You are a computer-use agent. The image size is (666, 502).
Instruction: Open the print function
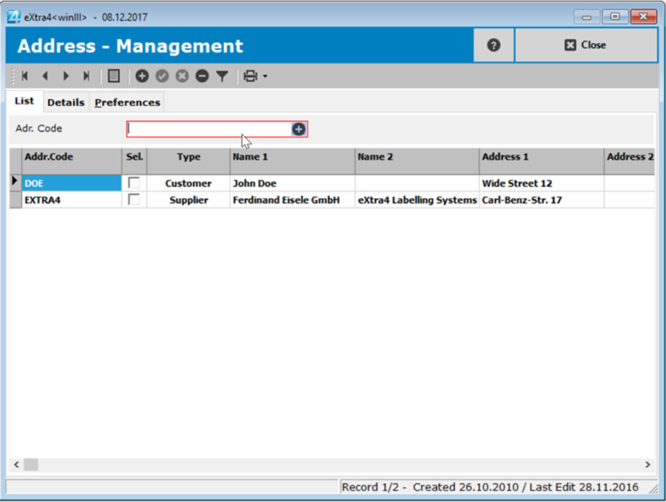pos(249,75)
